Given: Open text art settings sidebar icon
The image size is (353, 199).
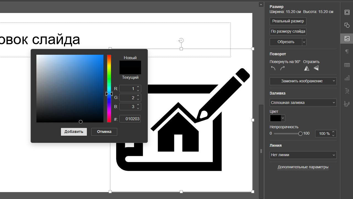Looking at the screenshot, I should pos(347,91).
